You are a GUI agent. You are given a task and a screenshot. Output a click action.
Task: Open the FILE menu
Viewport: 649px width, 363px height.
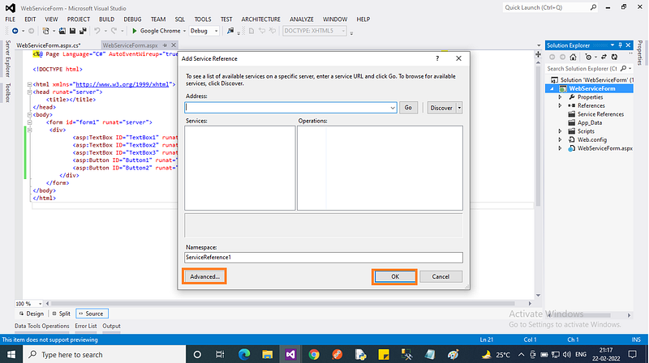click(10, 19)
